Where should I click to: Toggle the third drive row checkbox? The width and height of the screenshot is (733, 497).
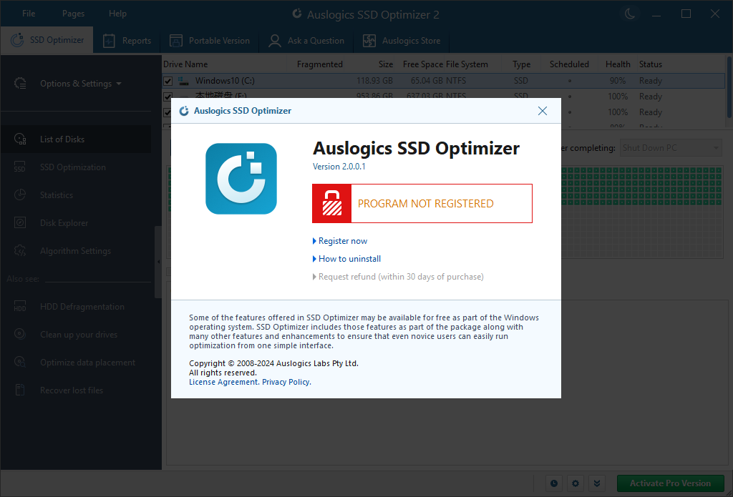pyautogui.click(x=168, y=112)
